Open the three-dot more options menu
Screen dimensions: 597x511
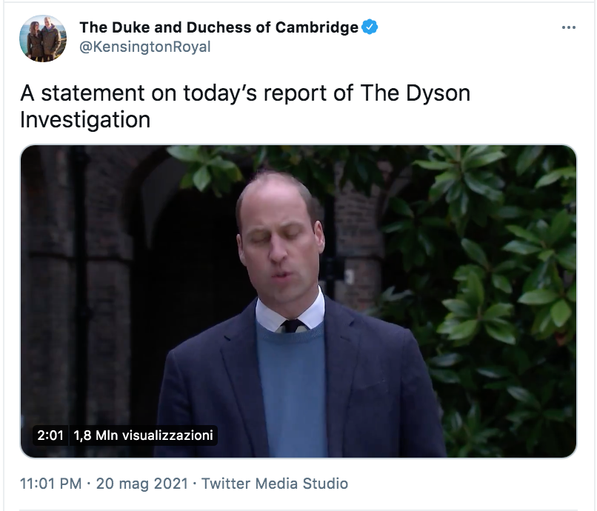tap(569, 28)
